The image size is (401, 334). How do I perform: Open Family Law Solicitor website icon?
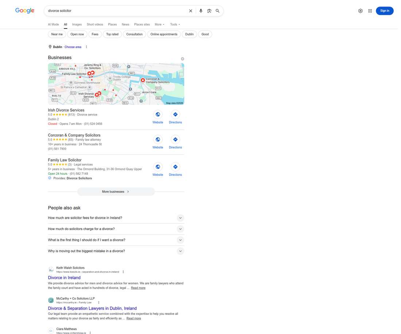(x=158, y=167)
